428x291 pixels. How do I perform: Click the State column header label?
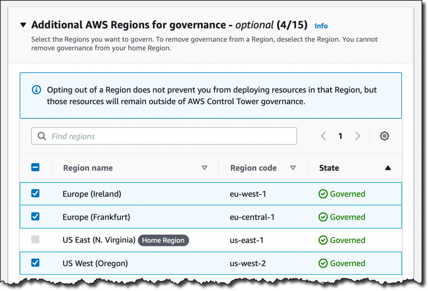click(329, 168)
